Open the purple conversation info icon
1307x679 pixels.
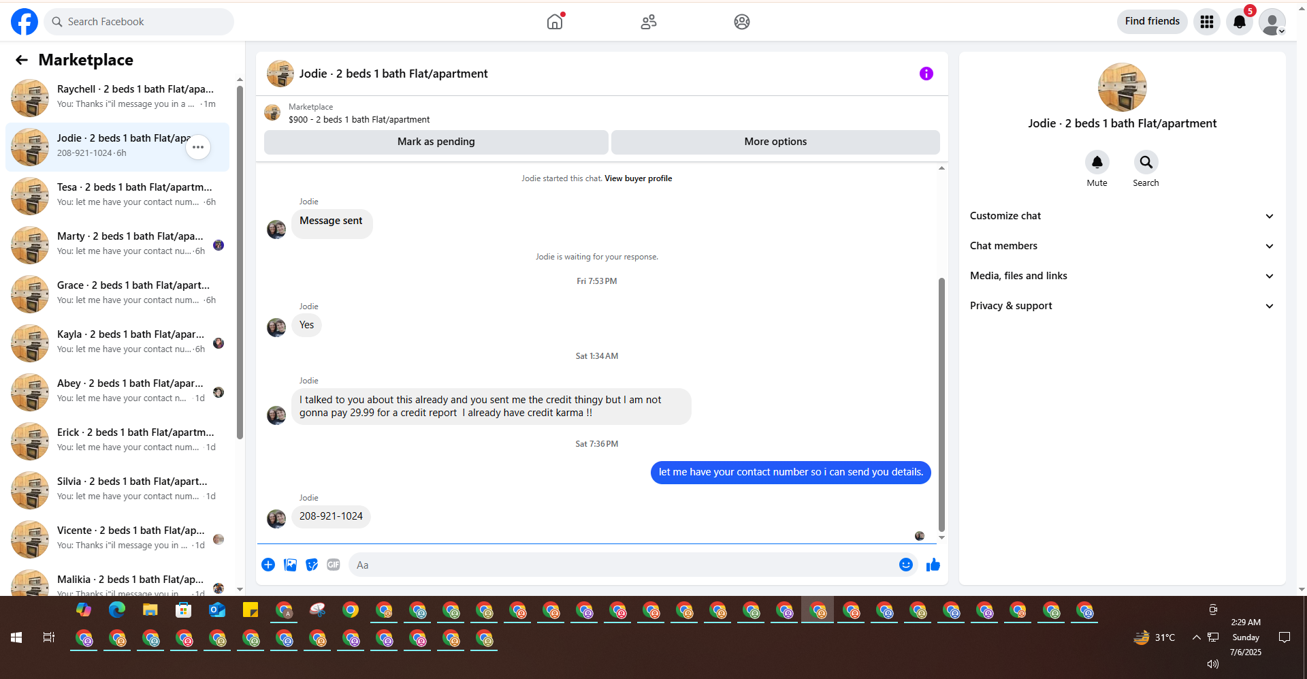[926, 74]
